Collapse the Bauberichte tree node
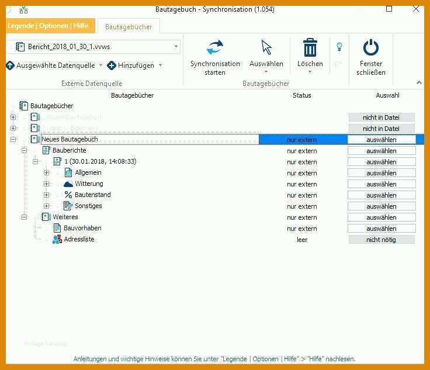 [x=24, y=150]
